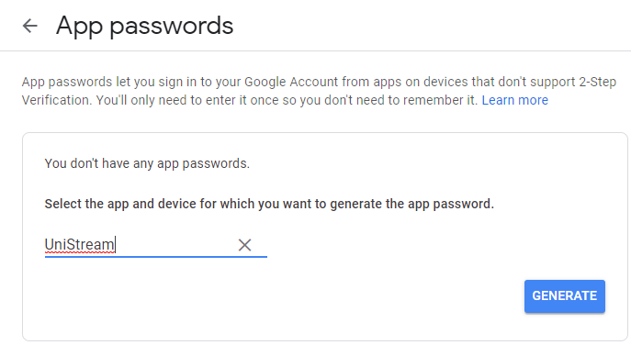
Task: Generate the app password for UniStream
Action: point(565,296)
